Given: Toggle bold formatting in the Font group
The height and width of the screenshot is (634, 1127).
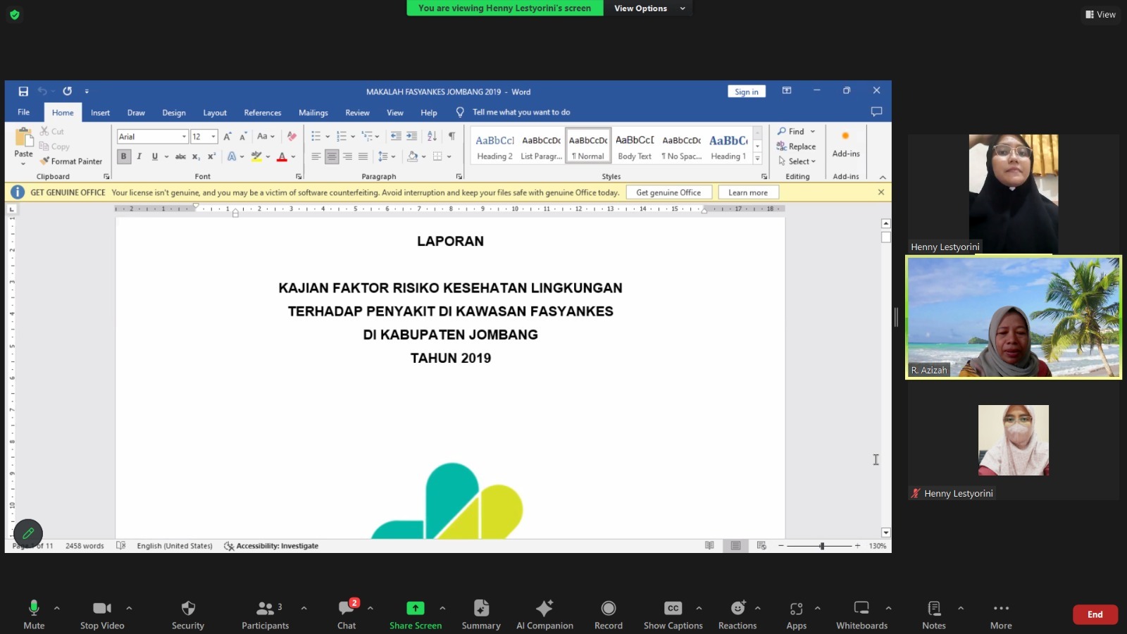Looking at the screenshot, I should point(124,156).
